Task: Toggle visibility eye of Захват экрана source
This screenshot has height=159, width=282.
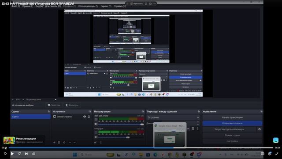Action: [x=85, y=117]
